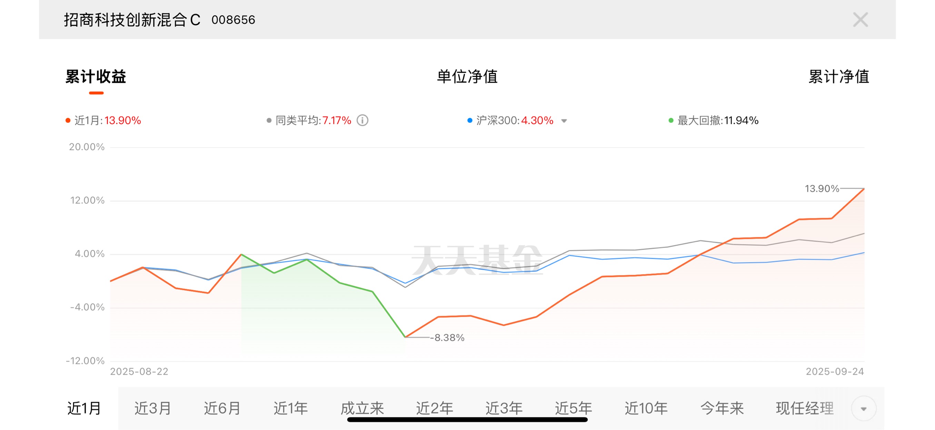Image resolution: width=935 pixels, height=430 pixels.
Task: Pick the 近10年 range
Action: point(646,408)
